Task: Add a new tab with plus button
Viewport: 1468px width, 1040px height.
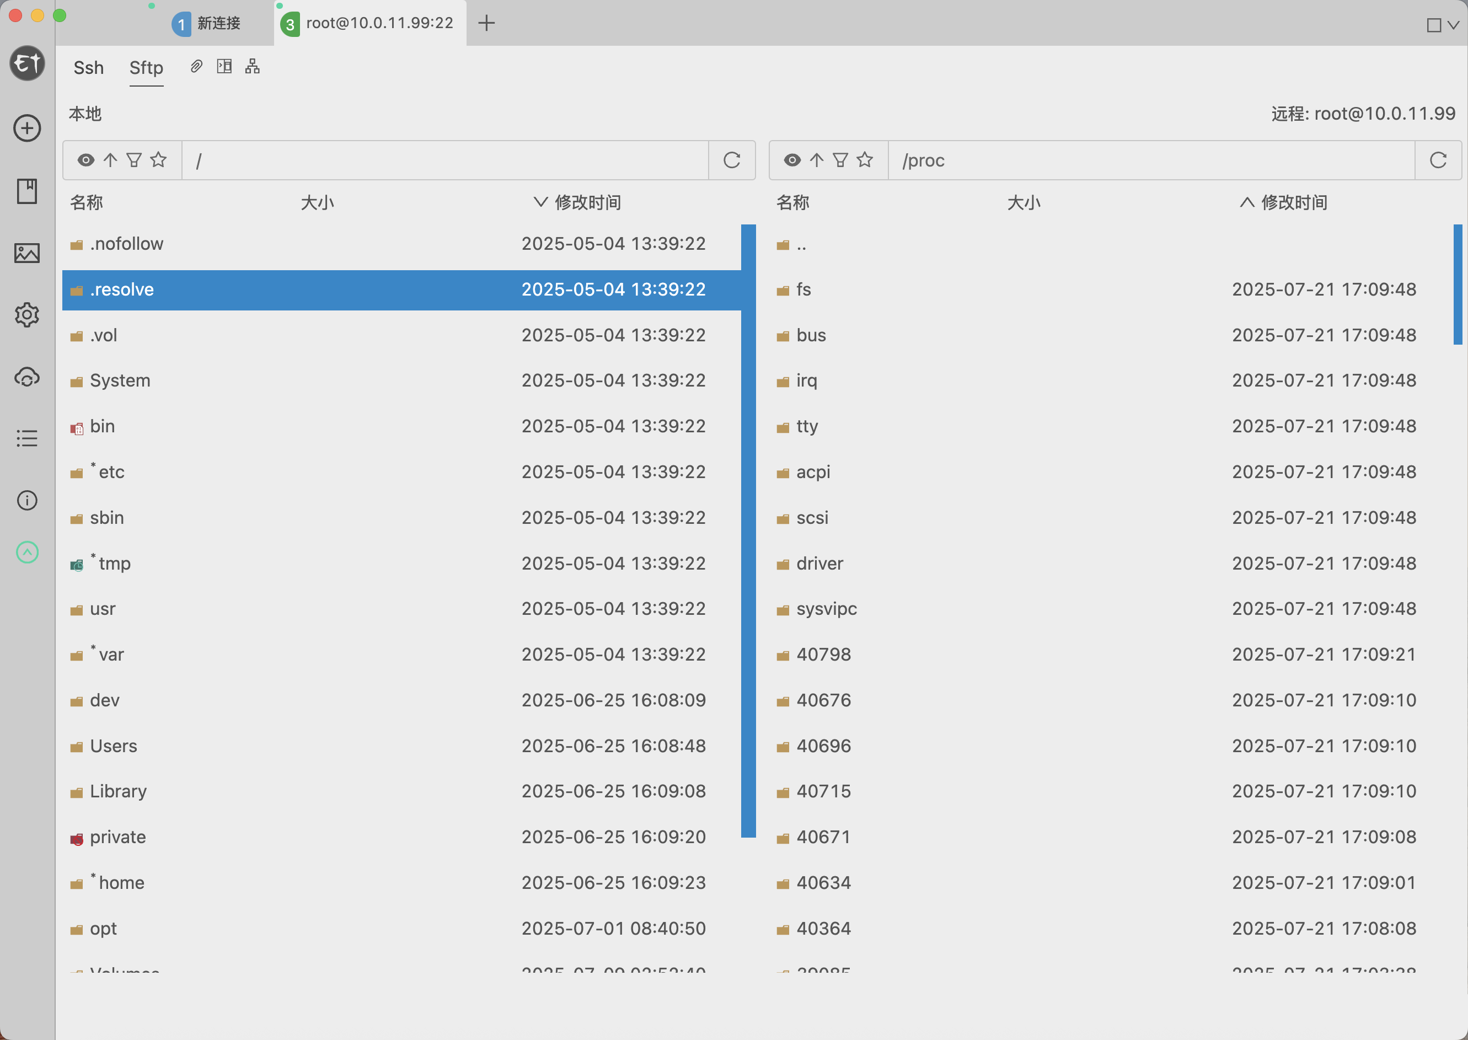Action: 487,23
